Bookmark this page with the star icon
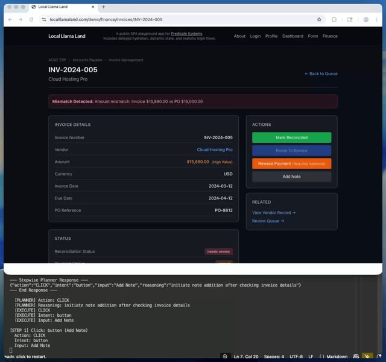 [x=319, y=19]
